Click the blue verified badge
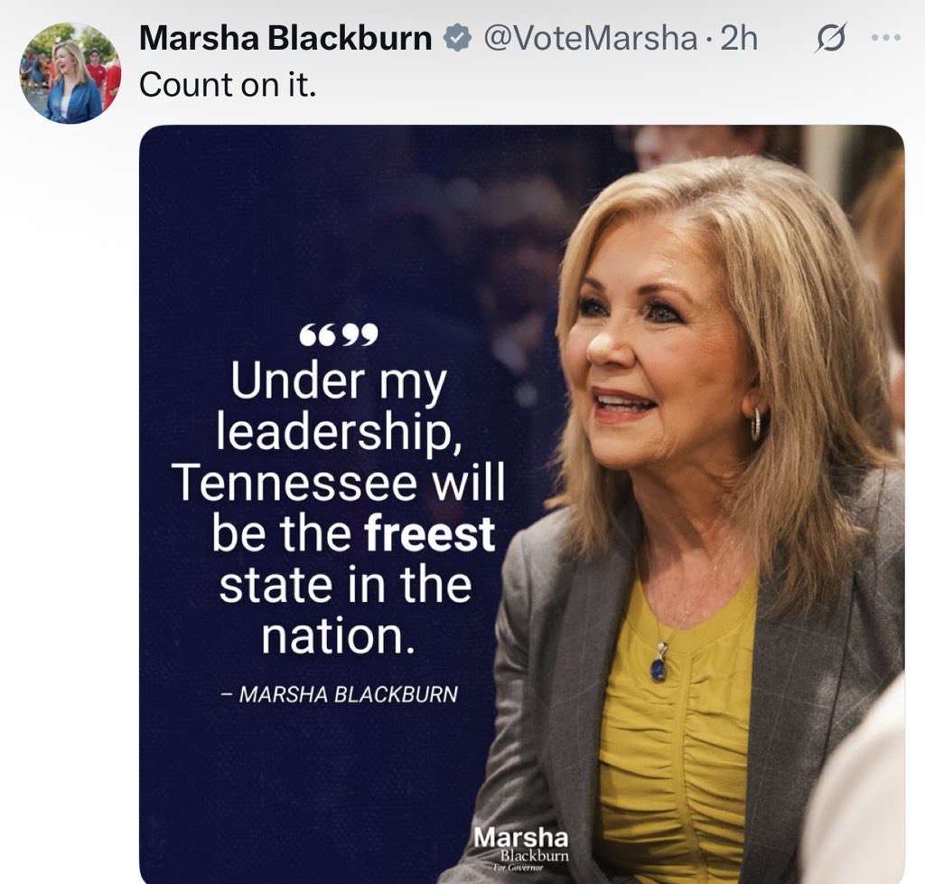 pyautogui.click(x=457, y=38)
